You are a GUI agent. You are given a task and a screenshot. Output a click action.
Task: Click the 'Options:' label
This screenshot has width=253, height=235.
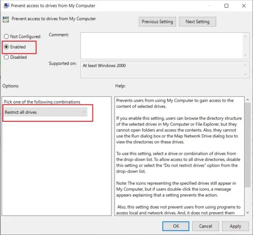click(x=10, y=86)
